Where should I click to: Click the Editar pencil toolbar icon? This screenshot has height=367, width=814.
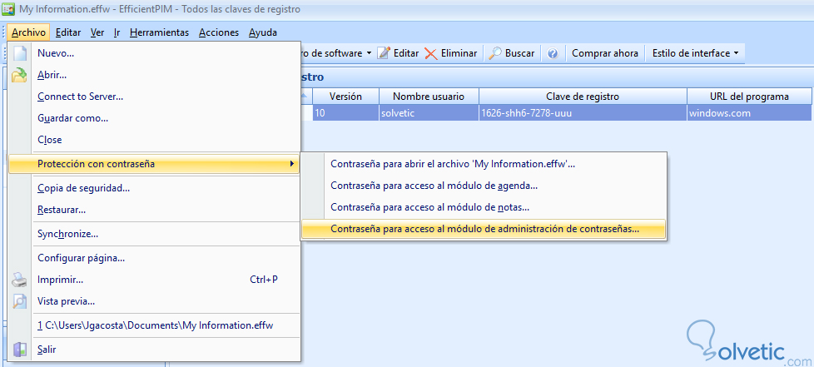(384, 53)
